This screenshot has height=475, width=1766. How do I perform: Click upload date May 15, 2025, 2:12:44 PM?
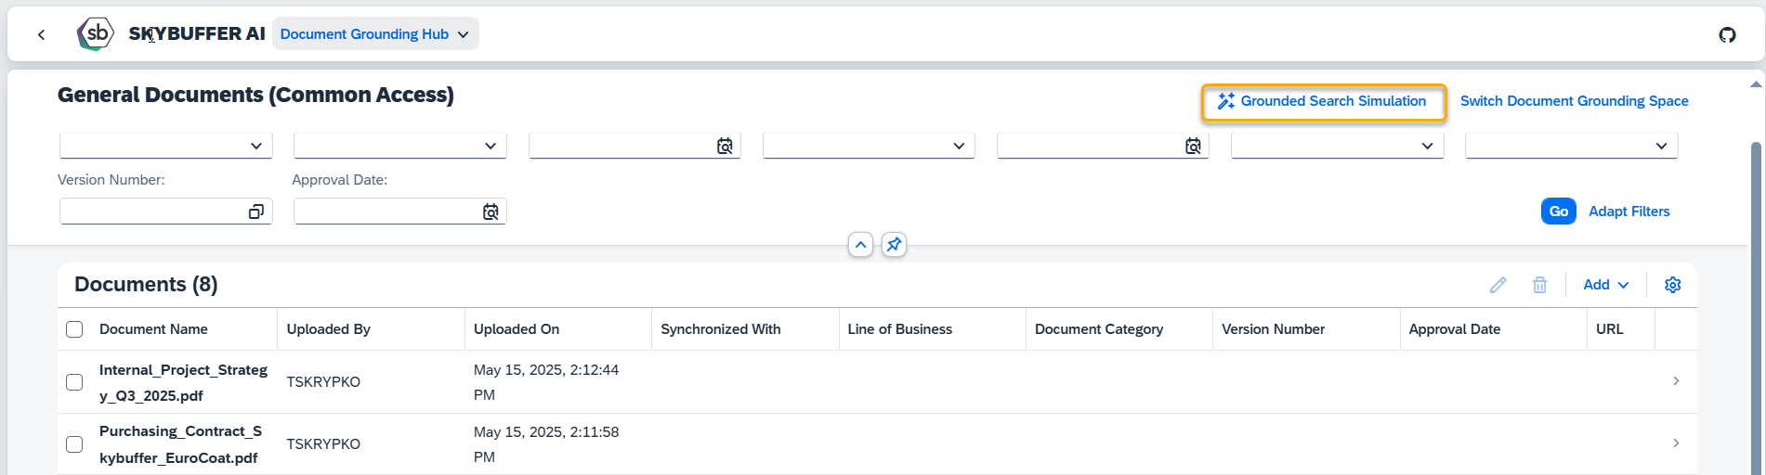point(546,382)
